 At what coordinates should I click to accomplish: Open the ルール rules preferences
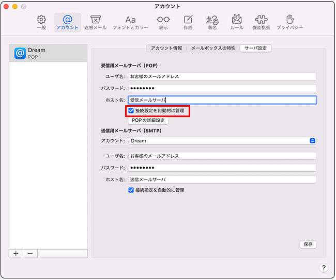pos(237,22)
